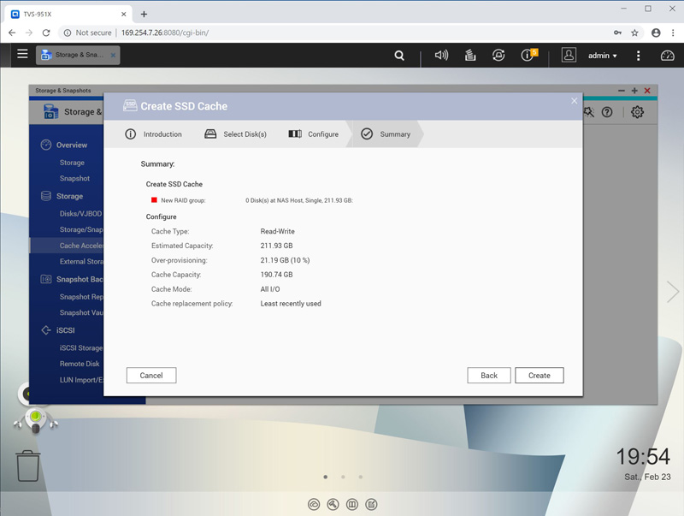Select the second desktop page dot
The height and width of the screenshot is (516, 684).
point(344,477)
